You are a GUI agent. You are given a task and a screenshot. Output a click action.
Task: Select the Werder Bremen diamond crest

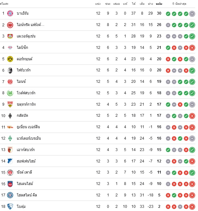coord(10,138)
